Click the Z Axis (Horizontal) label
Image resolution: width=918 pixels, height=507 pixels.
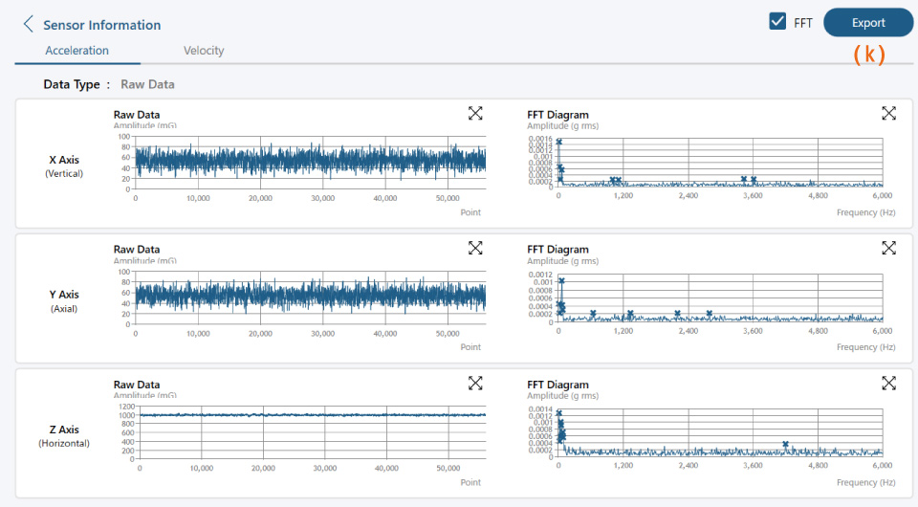pos(64,436)
